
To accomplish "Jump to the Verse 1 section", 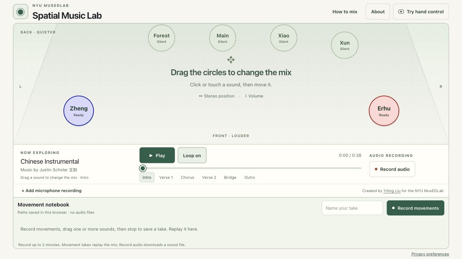I will (166, 177).
